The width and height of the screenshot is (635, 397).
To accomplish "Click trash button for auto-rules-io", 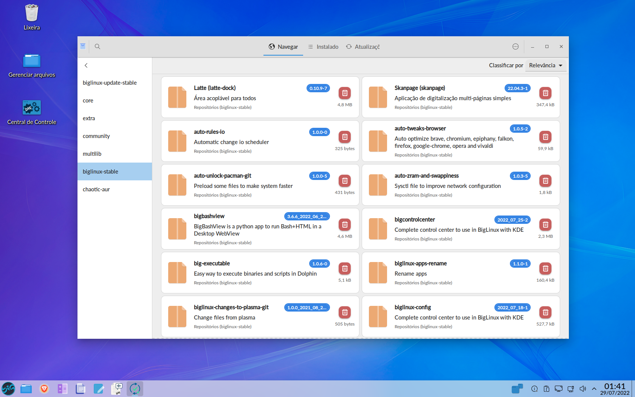I will [x=345, y=137].
